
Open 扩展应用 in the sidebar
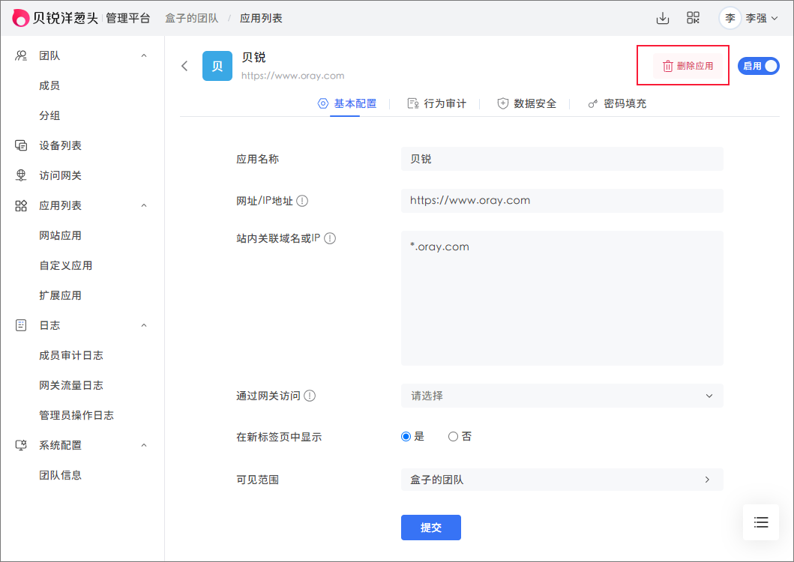(x=60, y=295)
